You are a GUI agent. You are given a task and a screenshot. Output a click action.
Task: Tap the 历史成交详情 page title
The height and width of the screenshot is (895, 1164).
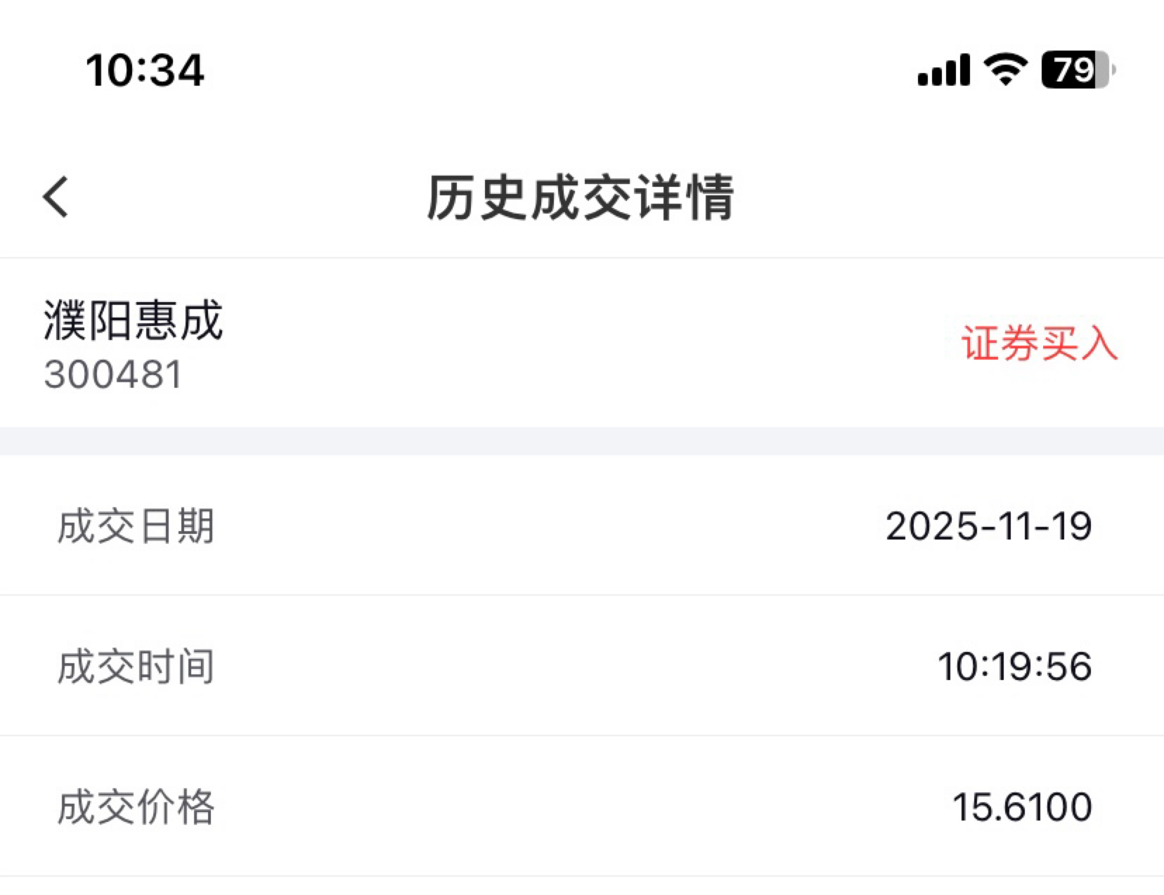[x=581, y=197]
